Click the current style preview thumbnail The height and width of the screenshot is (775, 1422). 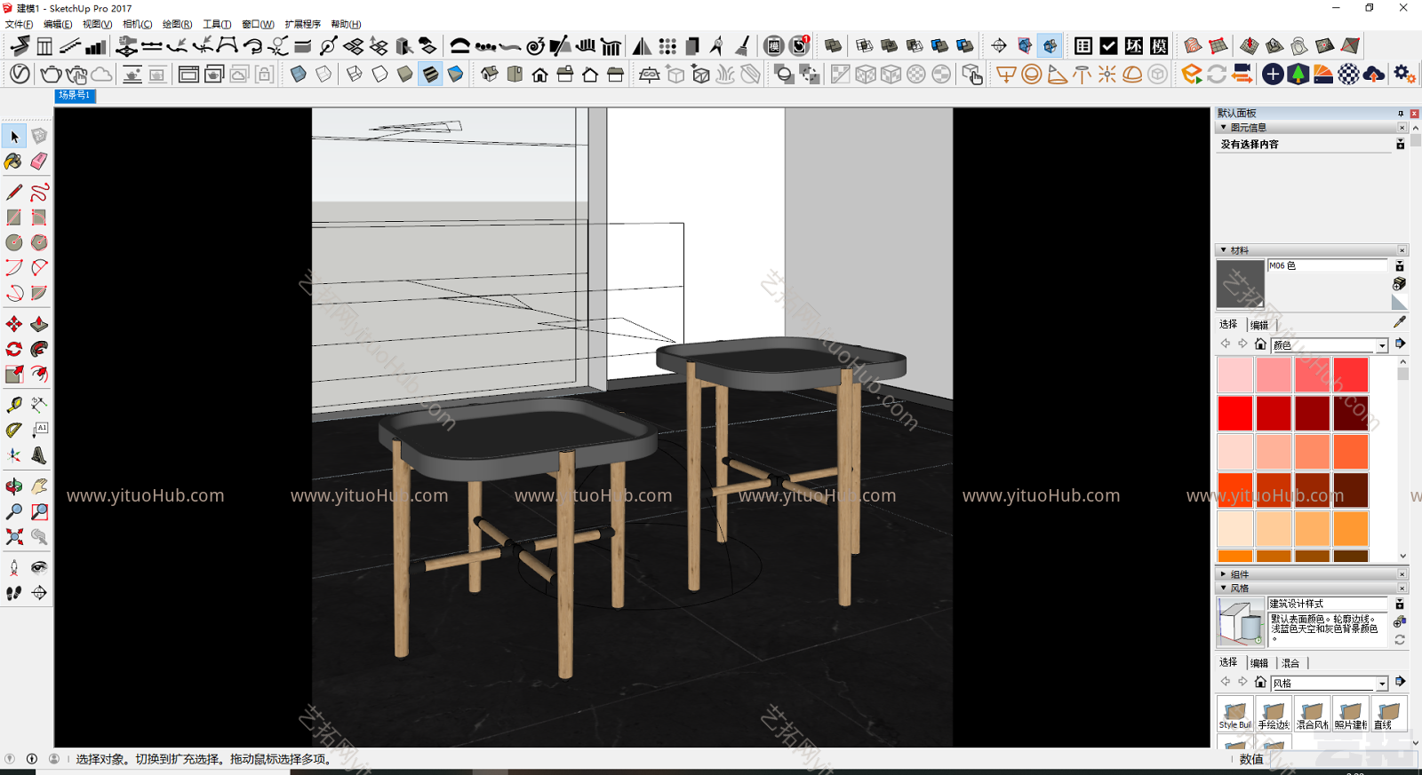[1240, 621]
